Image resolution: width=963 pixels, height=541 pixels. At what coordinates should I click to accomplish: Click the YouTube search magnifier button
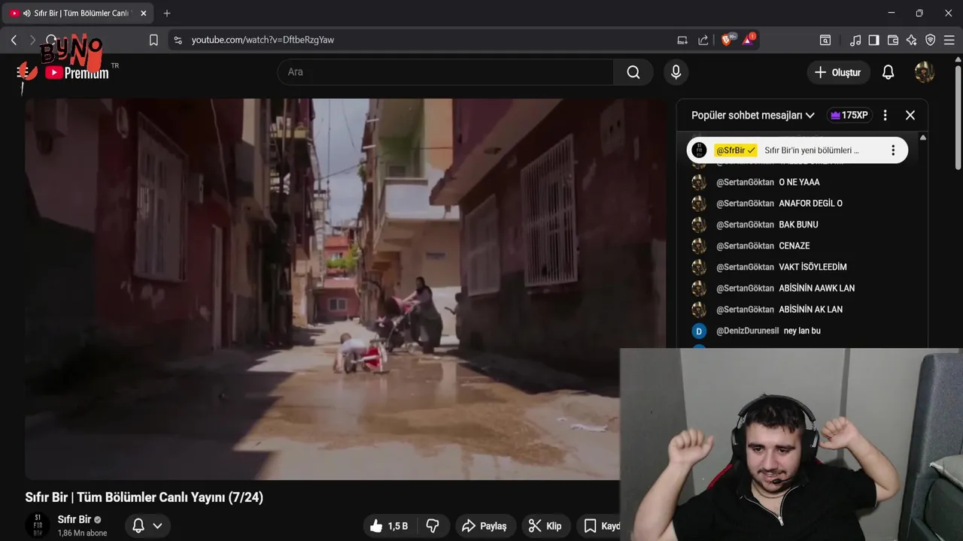pyautogui.click(x=633, y=72)
